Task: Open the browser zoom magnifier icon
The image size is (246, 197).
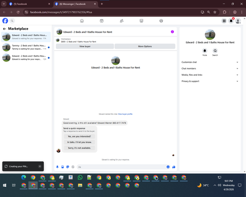Action: [209, 12]
